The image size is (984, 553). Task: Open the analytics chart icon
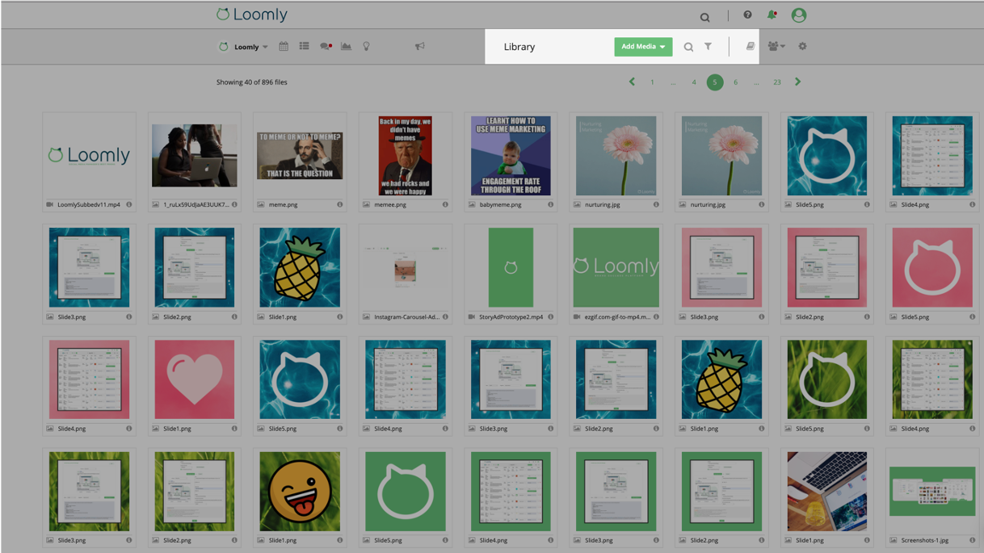346,47
